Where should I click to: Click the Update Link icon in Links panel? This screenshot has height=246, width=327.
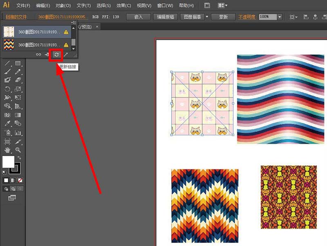tap(56, 54)
